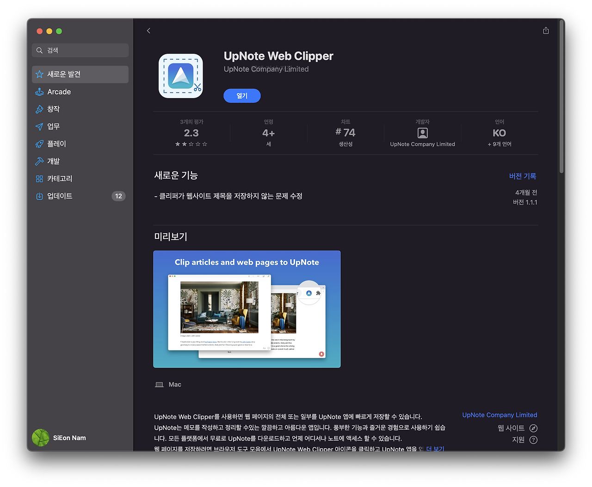Click the app preview screenshot
Viewport: 592px width, 487px height.
click(247, 309)
